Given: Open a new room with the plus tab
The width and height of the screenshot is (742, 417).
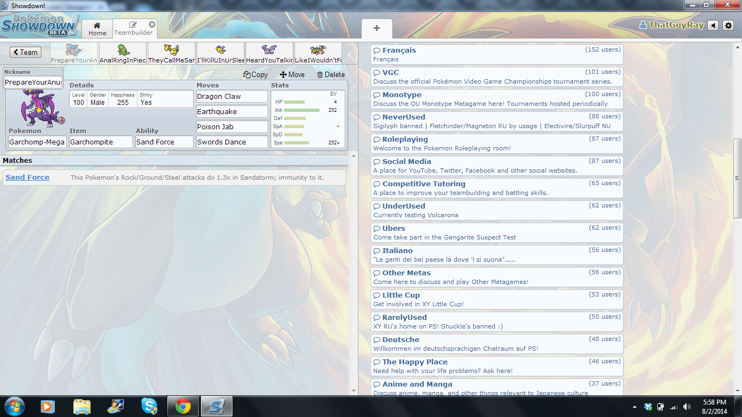Looking at the screenshot, I should 376,28.
